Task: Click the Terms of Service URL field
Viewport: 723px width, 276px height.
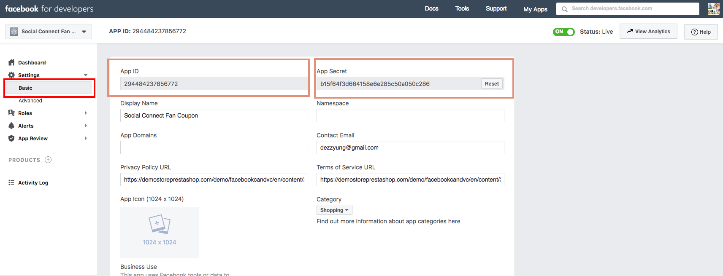Action: pos(410,180)
